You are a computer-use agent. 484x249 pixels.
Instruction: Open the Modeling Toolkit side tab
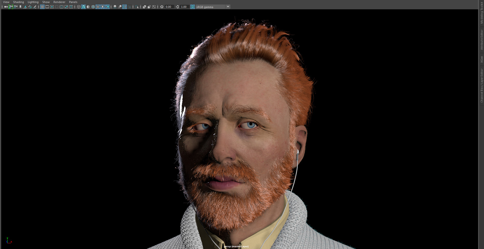[x=482, y=13]
